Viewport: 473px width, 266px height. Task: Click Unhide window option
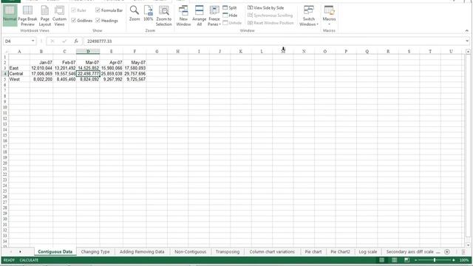(232, 23)
